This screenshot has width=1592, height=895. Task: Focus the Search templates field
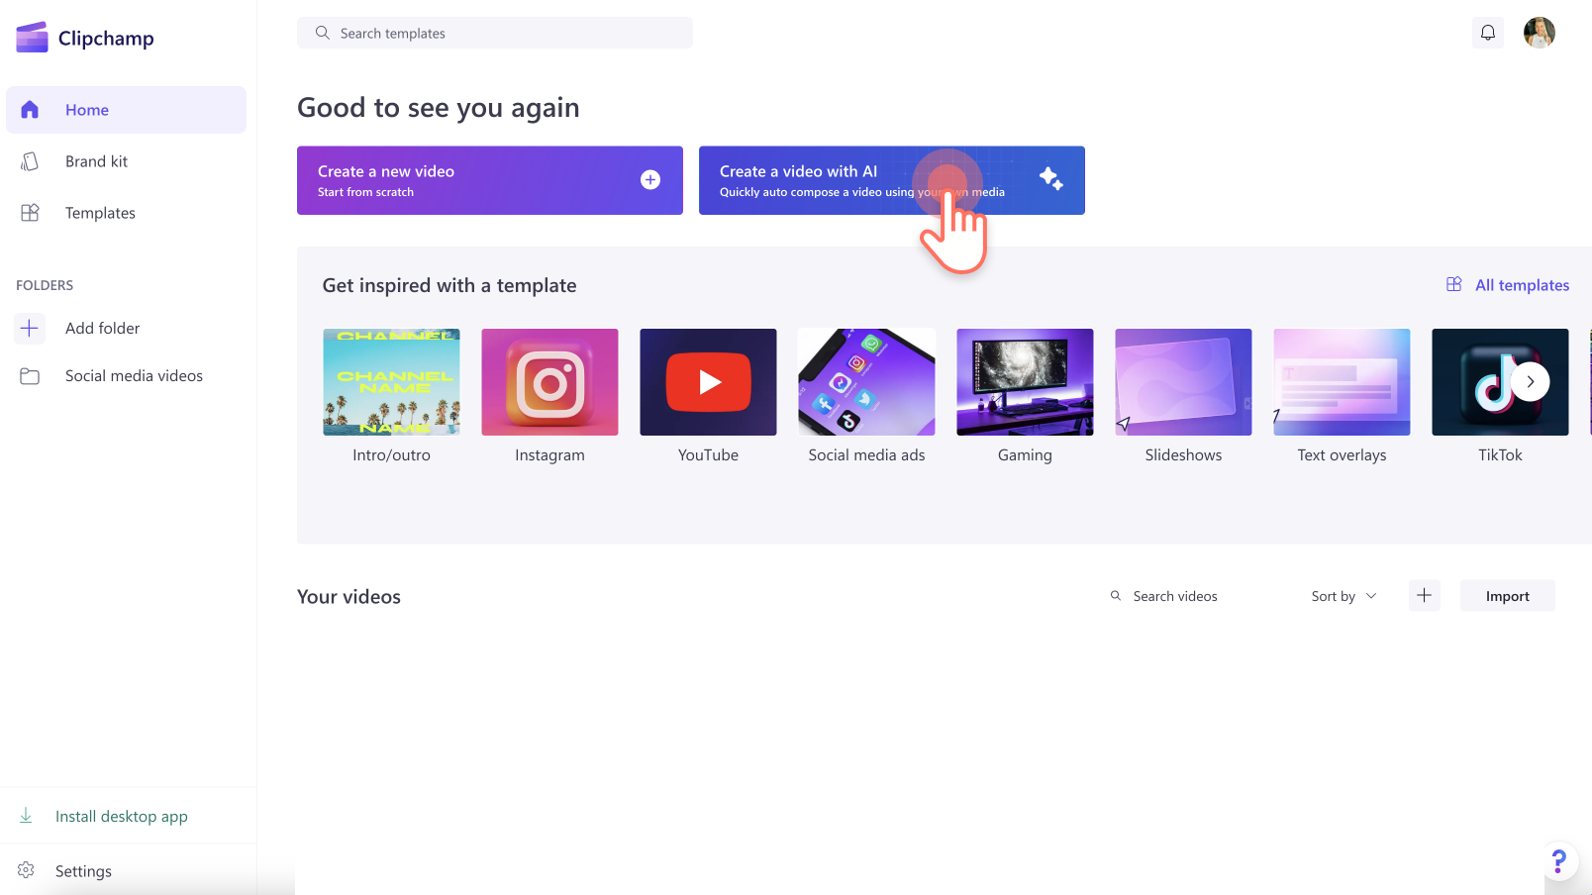click(495, 33)
